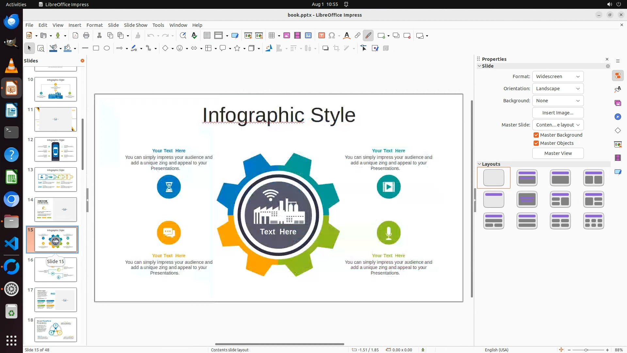Click the Display Grid icon

click(207, 36)
